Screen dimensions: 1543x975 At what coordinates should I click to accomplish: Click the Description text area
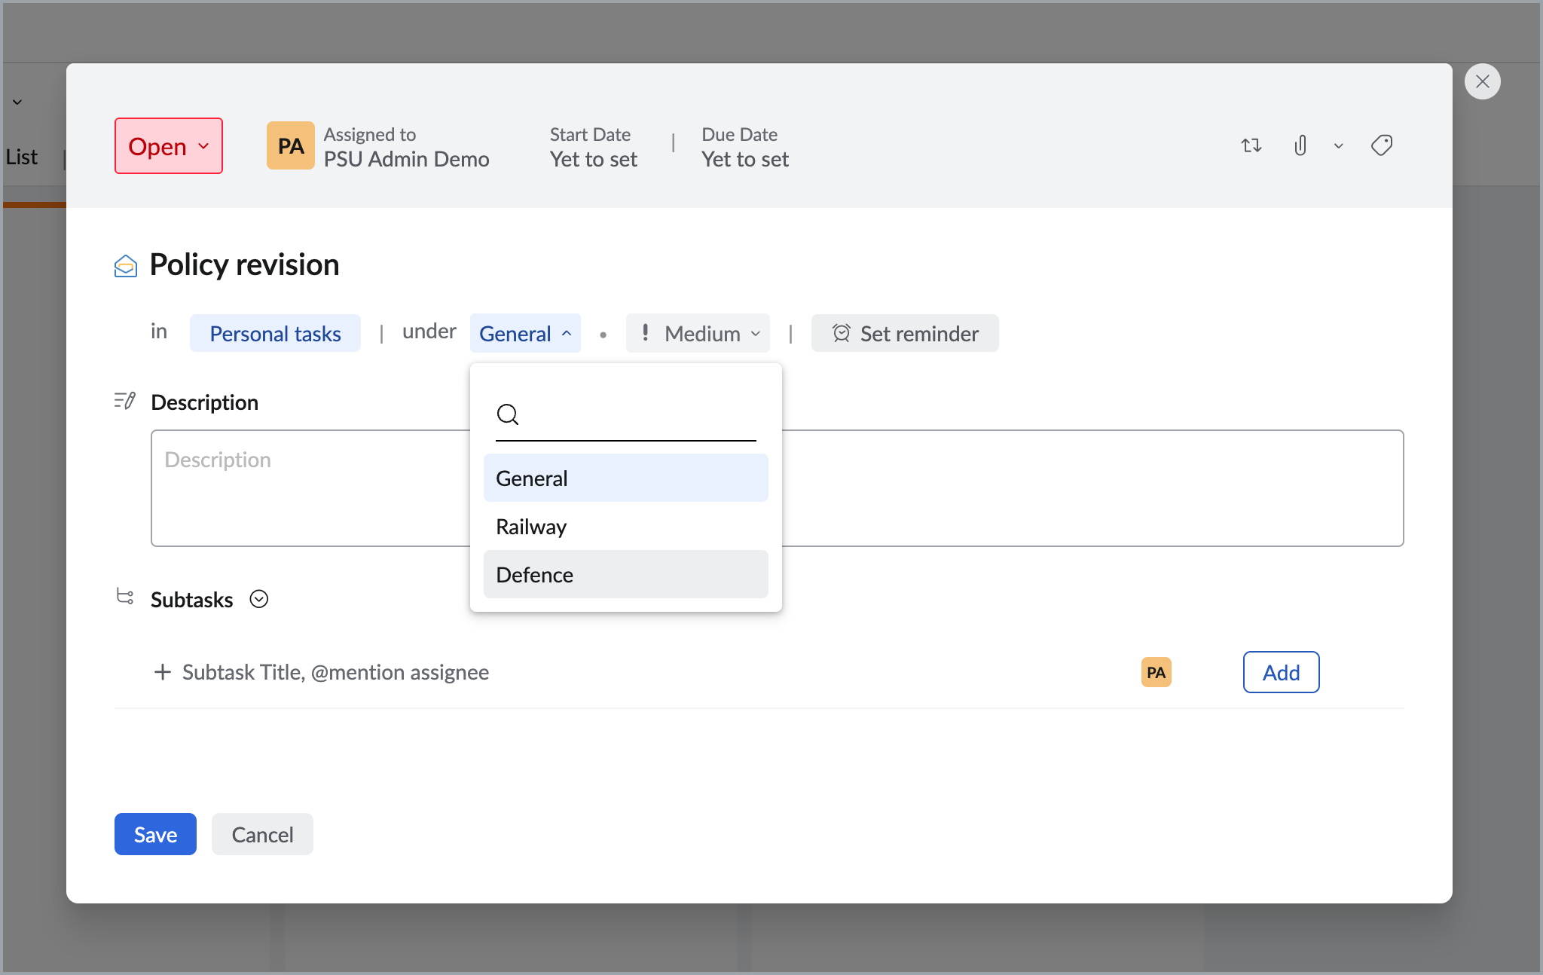(777, 488)
